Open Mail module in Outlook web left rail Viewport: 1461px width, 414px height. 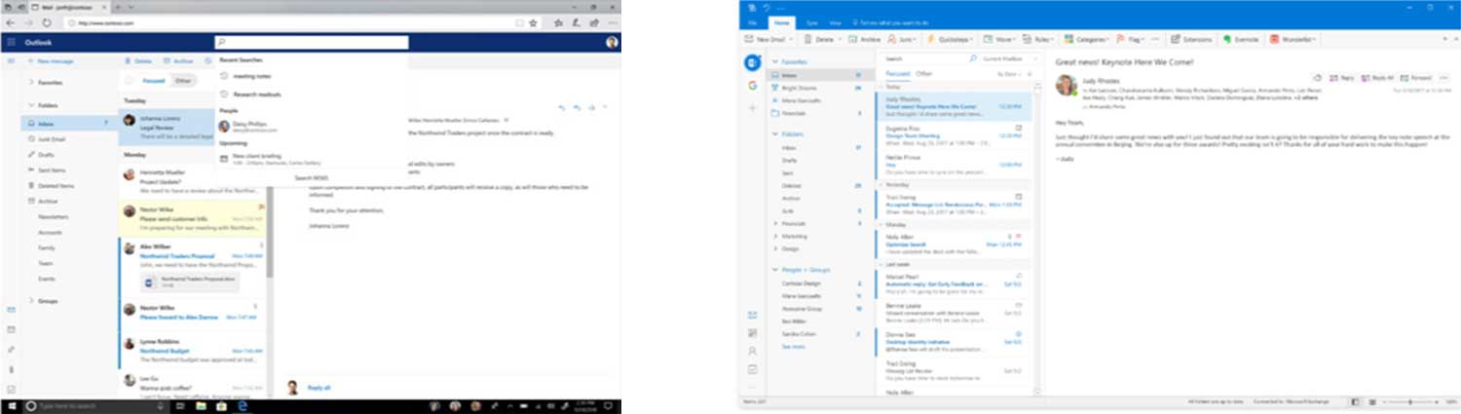click(11, 310)
